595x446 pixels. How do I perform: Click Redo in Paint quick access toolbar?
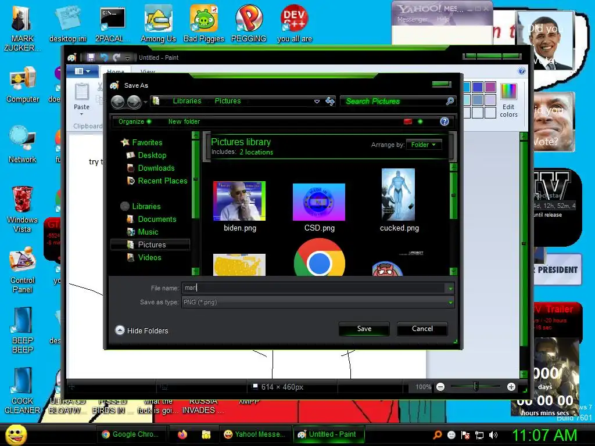[x=116, y=57]
